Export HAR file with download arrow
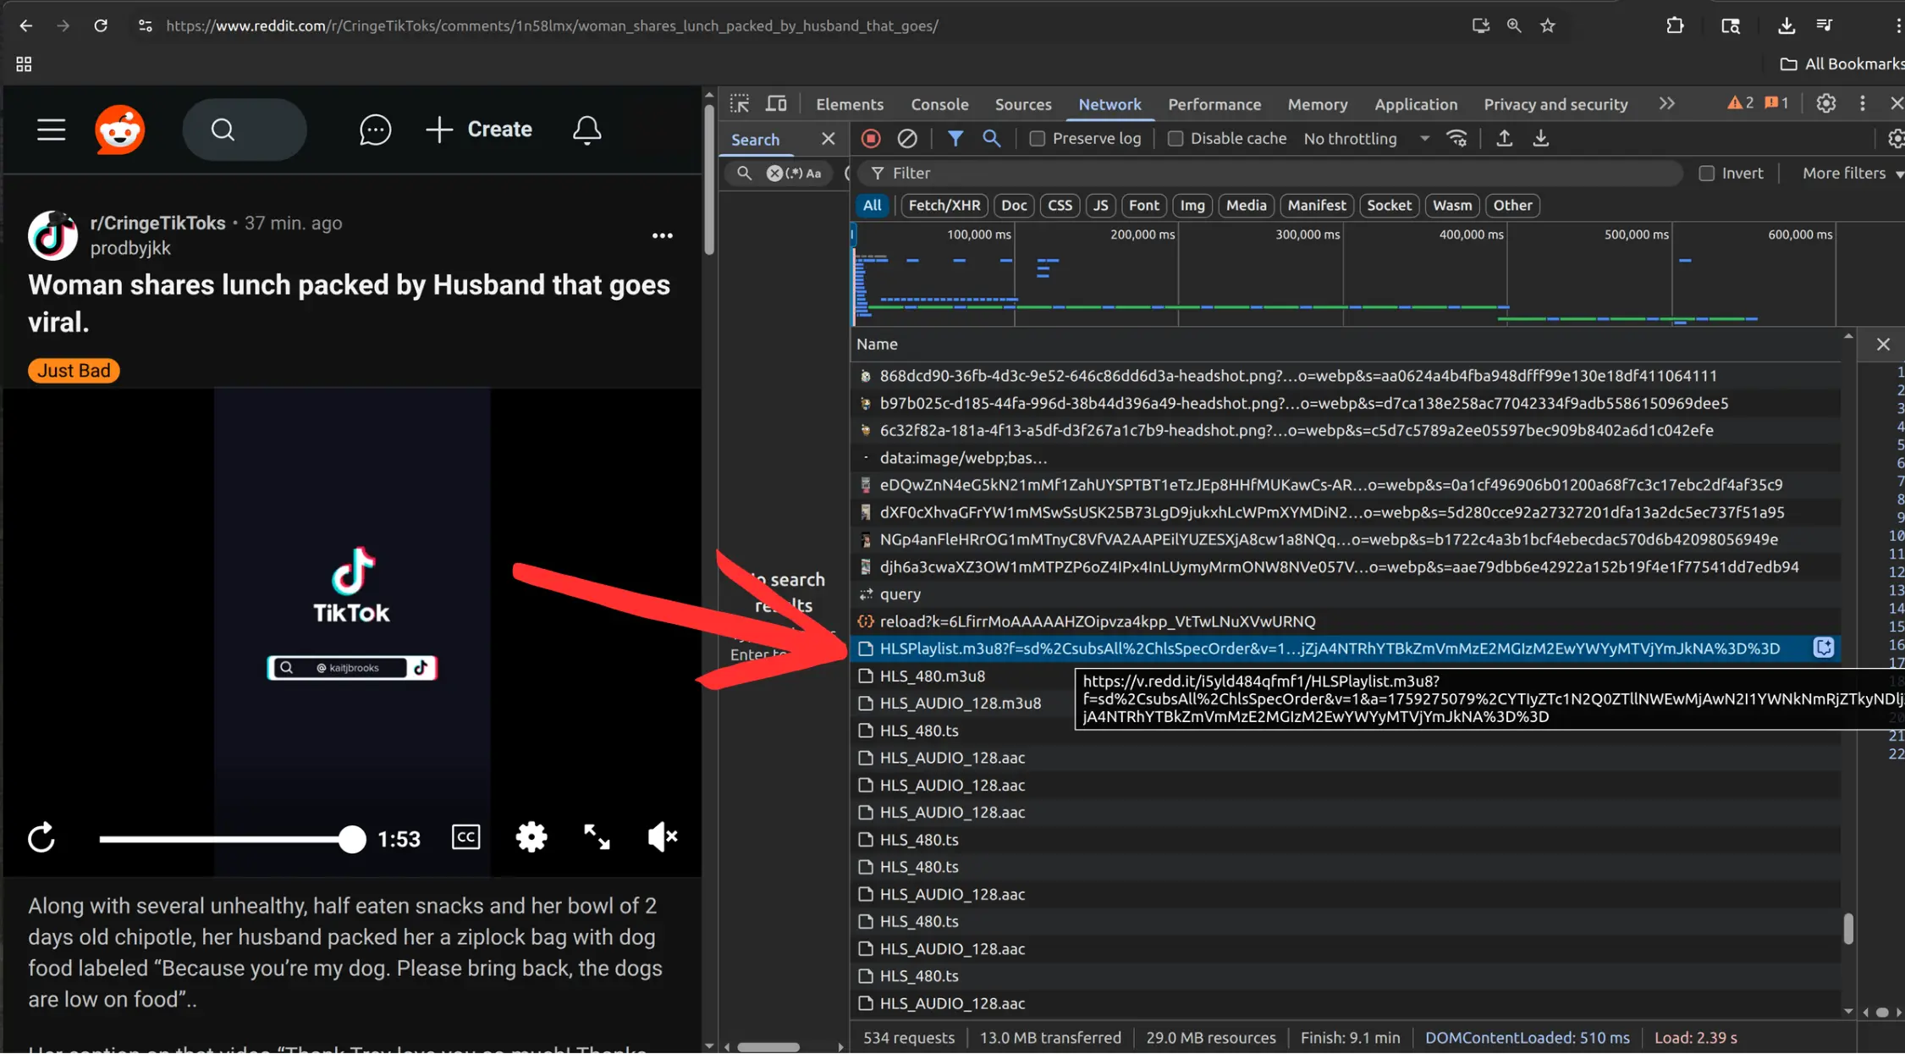 [x=1541, y=138]
